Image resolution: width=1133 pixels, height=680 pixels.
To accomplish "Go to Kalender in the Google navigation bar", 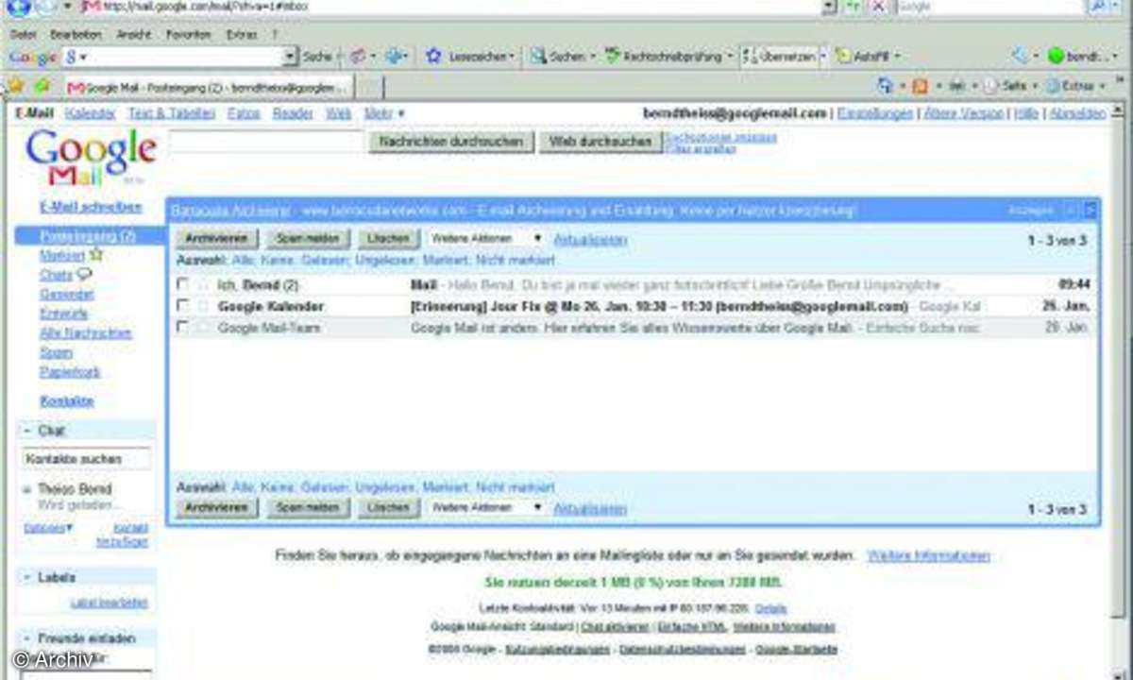I will [91, 113].
